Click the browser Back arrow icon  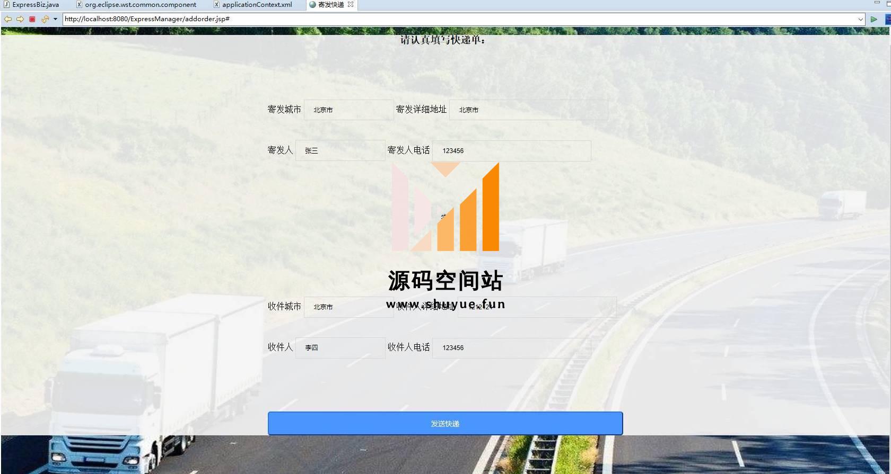pos(7,19)
